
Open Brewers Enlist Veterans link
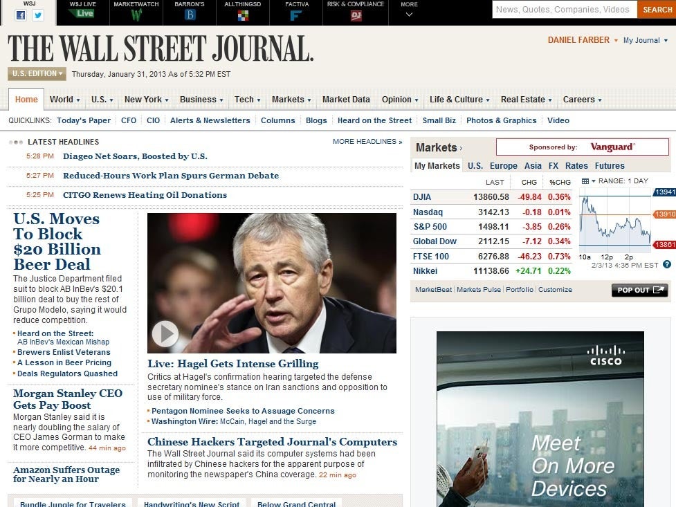click(x=64, y=352)
